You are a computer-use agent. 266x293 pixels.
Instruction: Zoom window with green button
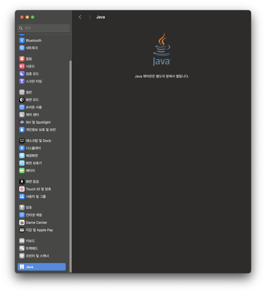point(33,17)
